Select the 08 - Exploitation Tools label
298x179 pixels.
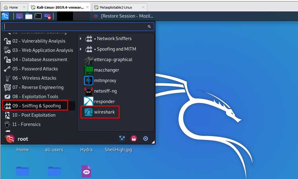(35, 97)
